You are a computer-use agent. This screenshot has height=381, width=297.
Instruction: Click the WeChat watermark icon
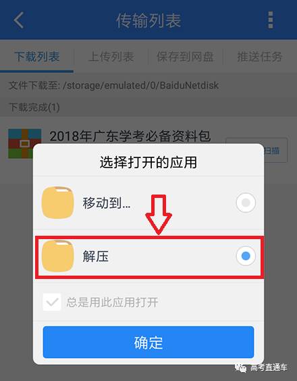[241, 367]
